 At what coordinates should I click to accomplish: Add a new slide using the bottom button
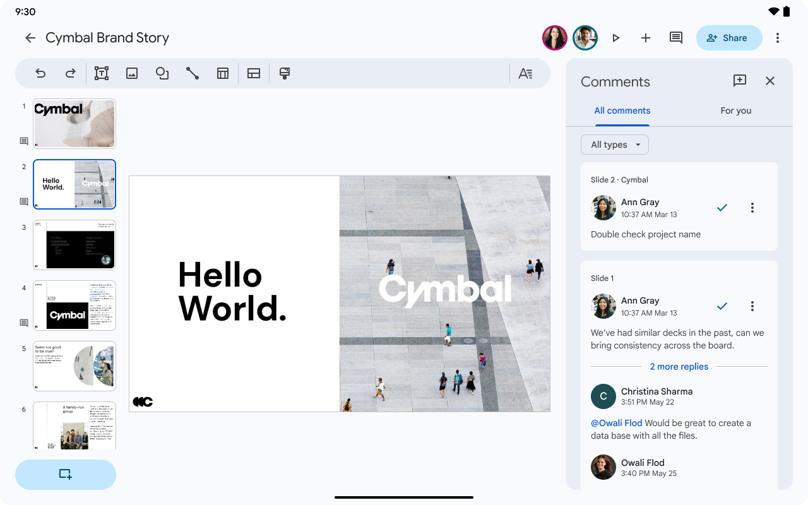click(66, 475)
